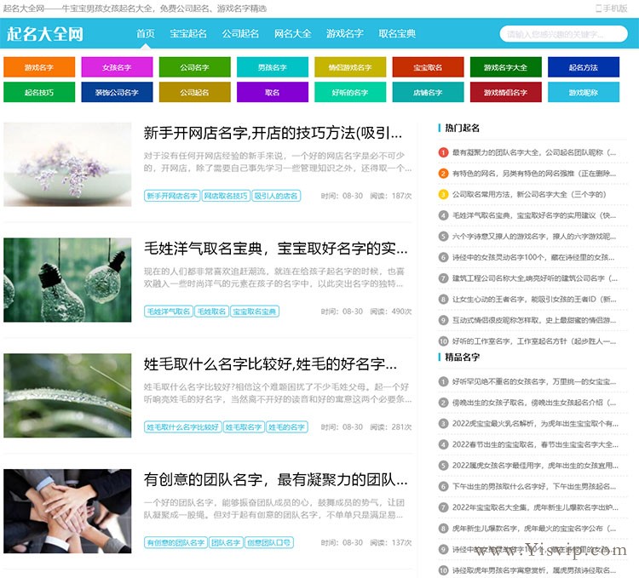Open the crimson 游戏情侣名字 tile
Screen dimensions: 639x578
point(506,92)
